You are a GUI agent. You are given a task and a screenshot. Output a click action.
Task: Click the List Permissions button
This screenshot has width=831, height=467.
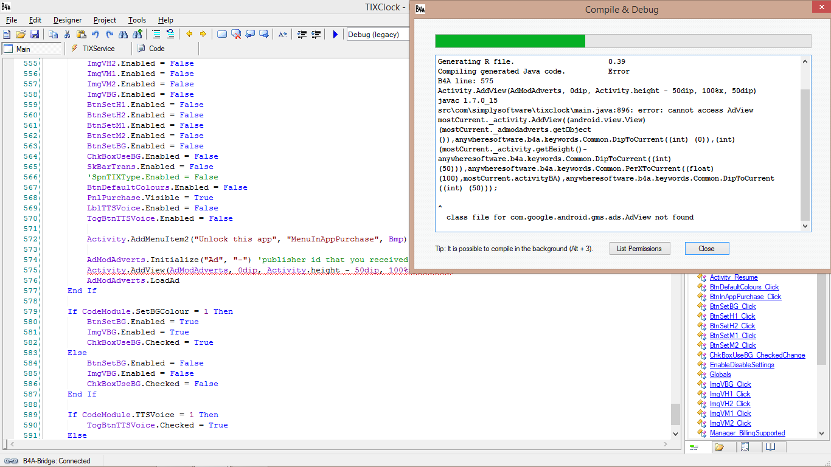point(639,249)
